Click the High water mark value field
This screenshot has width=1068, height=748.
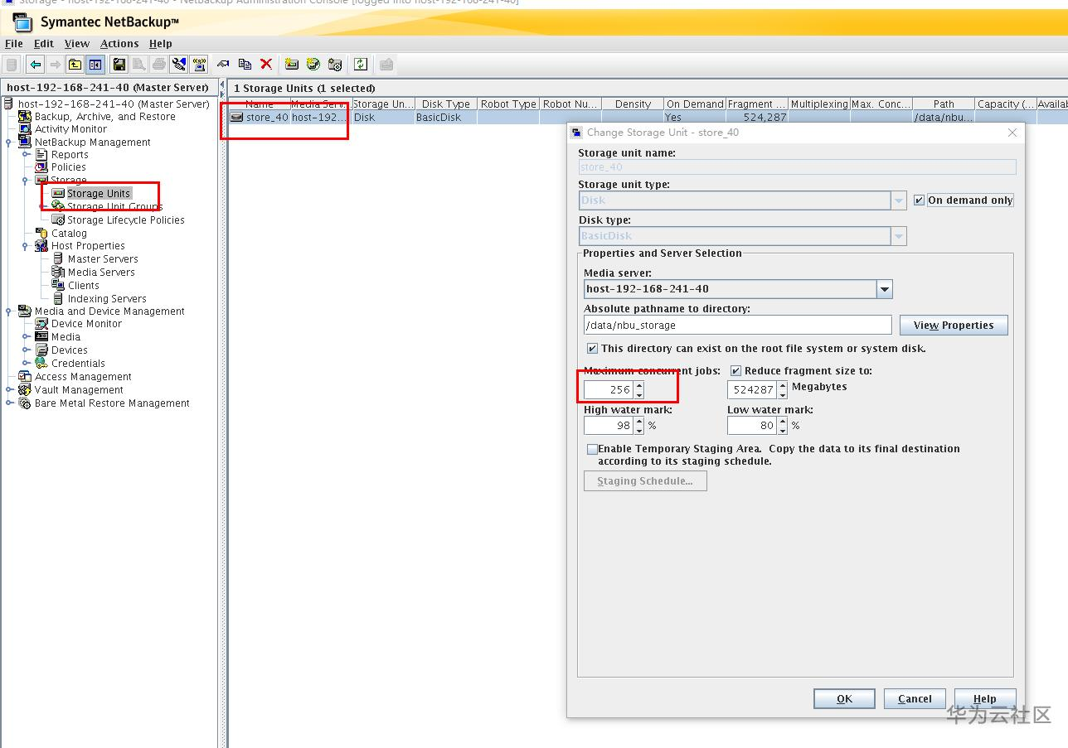click(609, 426)
